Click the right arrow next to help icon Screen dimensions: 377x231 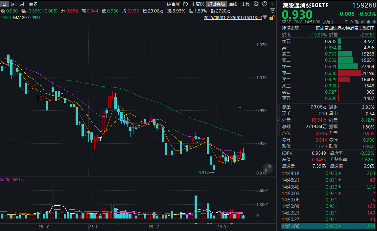point(272,4)
